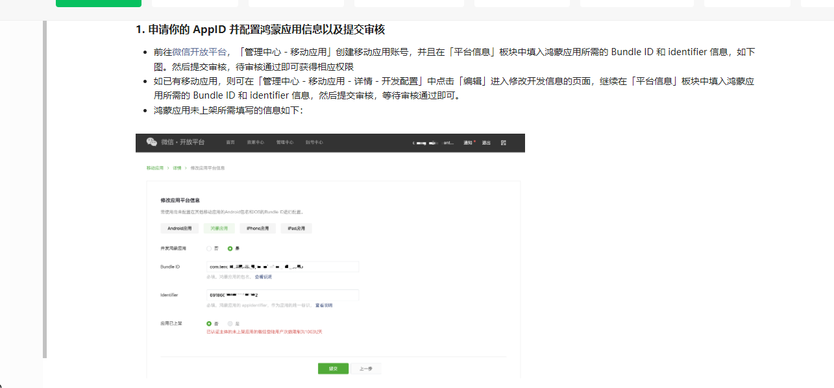834x388 pixels.
Task: Select 否 for 开发鸿蒙应用
Action: (209, 249)
